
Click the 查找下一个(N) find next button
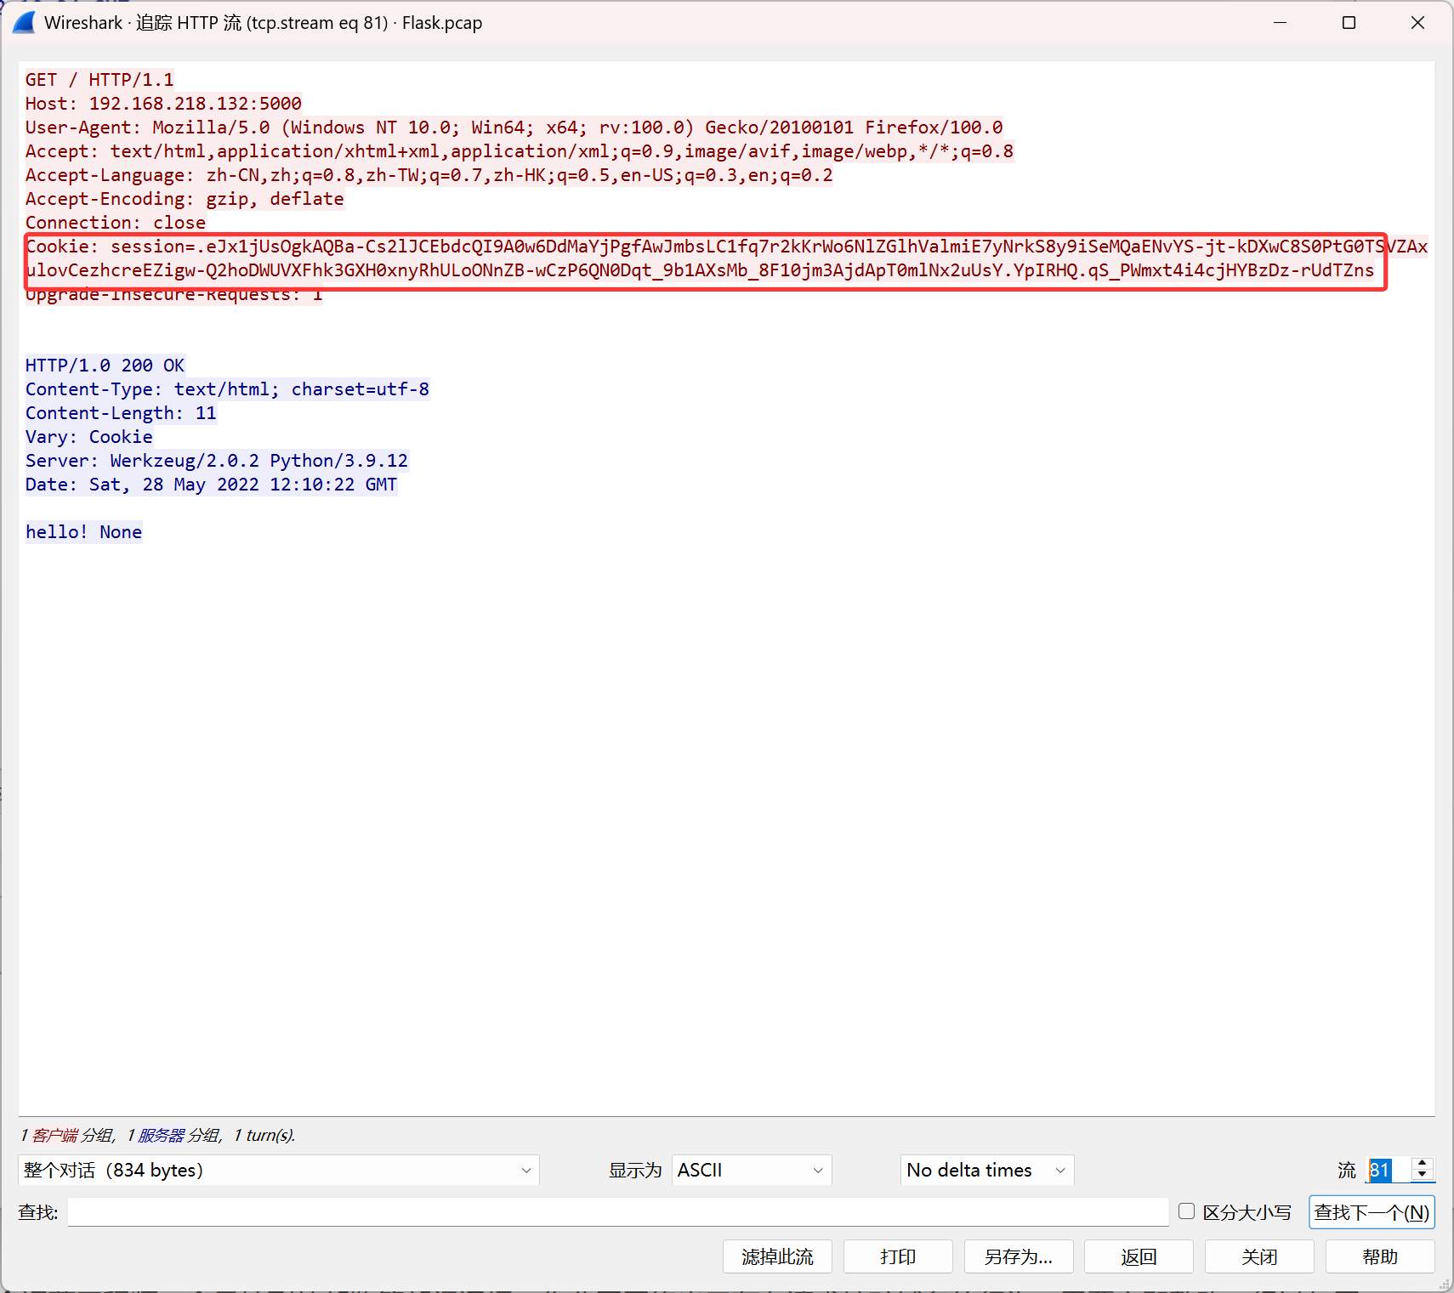(1372, 1212)
